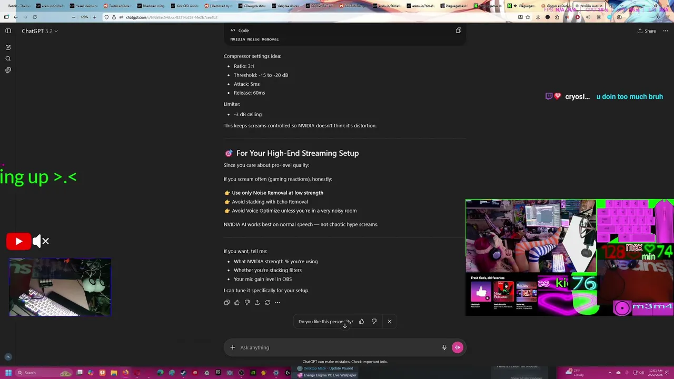Click 'Whether you're stacking filters' bullet

pyautogui.click(x=267, y=270)
